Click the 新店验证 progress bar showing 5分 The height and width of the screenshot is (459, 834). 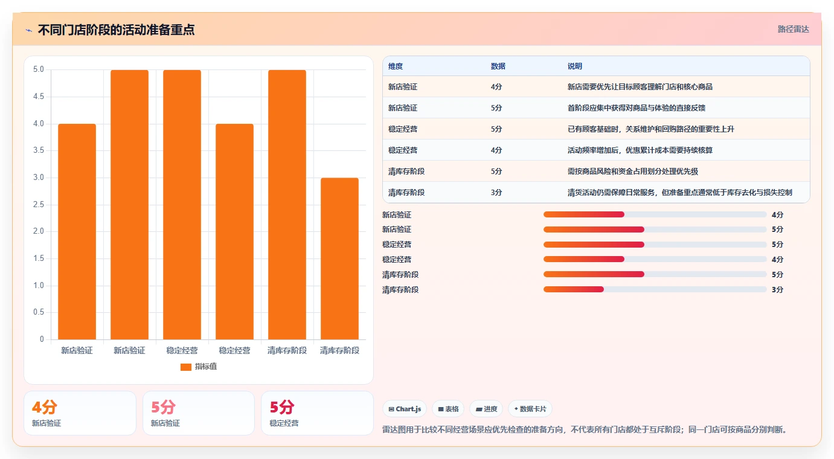click(x=655, y=230)
